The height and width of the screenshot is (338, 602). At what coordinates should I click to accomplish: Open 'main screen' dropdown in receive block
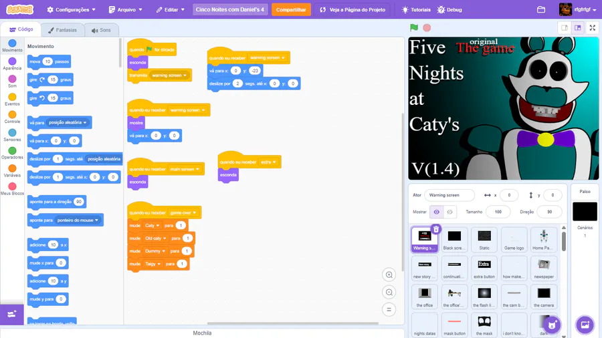pos(185,169)
